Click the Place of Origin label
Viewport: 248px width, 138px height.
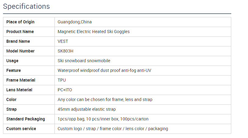(x=20, y=22)
